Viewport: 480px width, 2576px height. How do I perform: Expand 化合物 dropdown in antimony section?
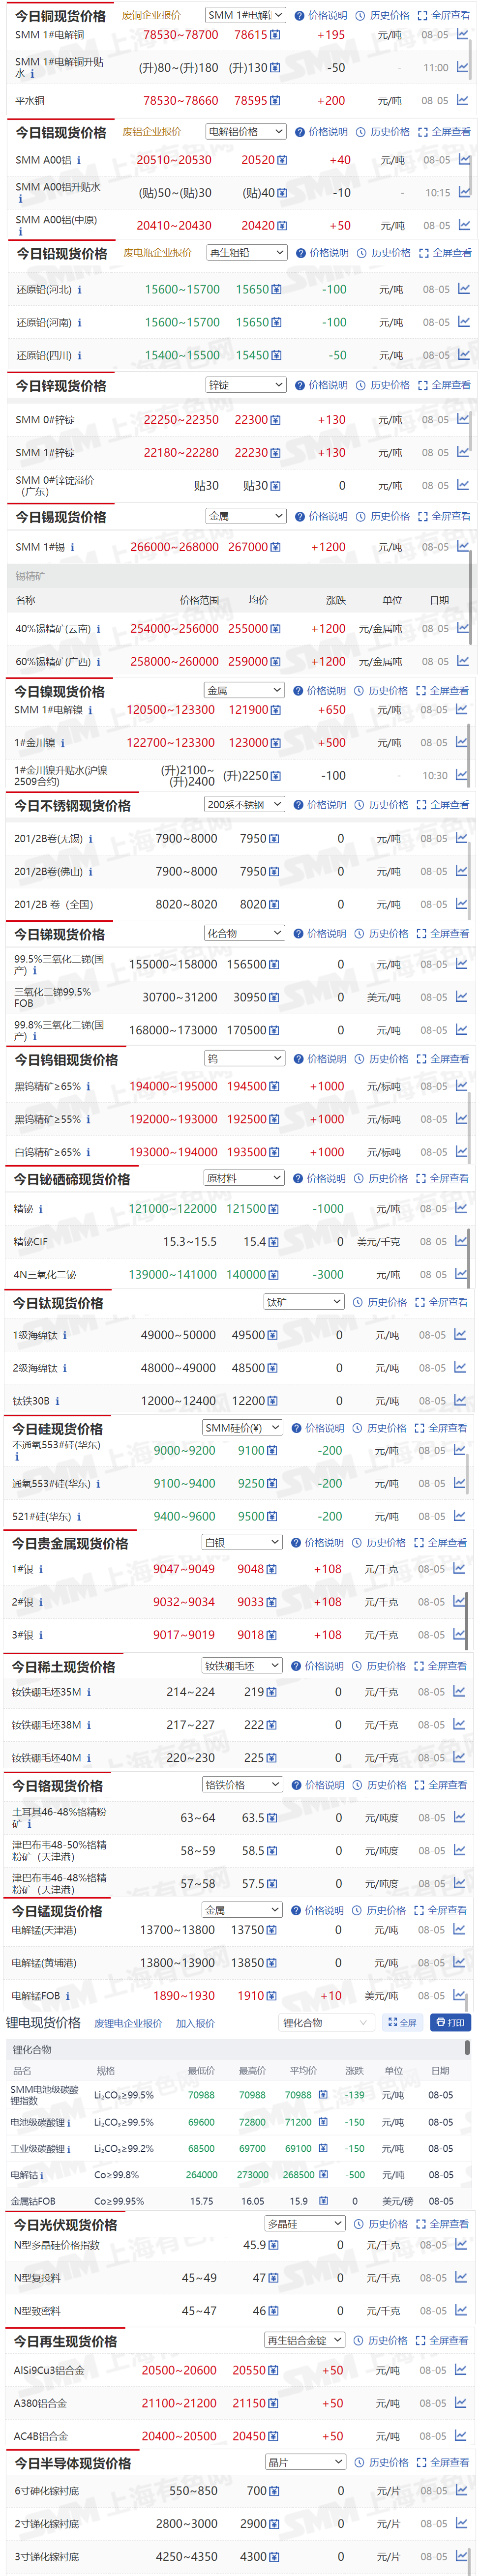point(244,933)
